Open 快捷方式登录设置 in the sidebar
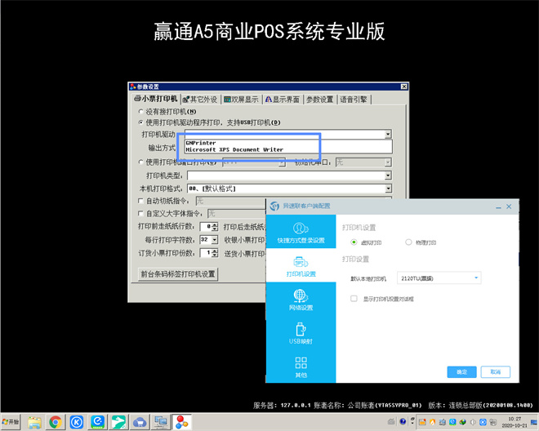The width and height of the screenshot is (539, 431). (300, 233)
